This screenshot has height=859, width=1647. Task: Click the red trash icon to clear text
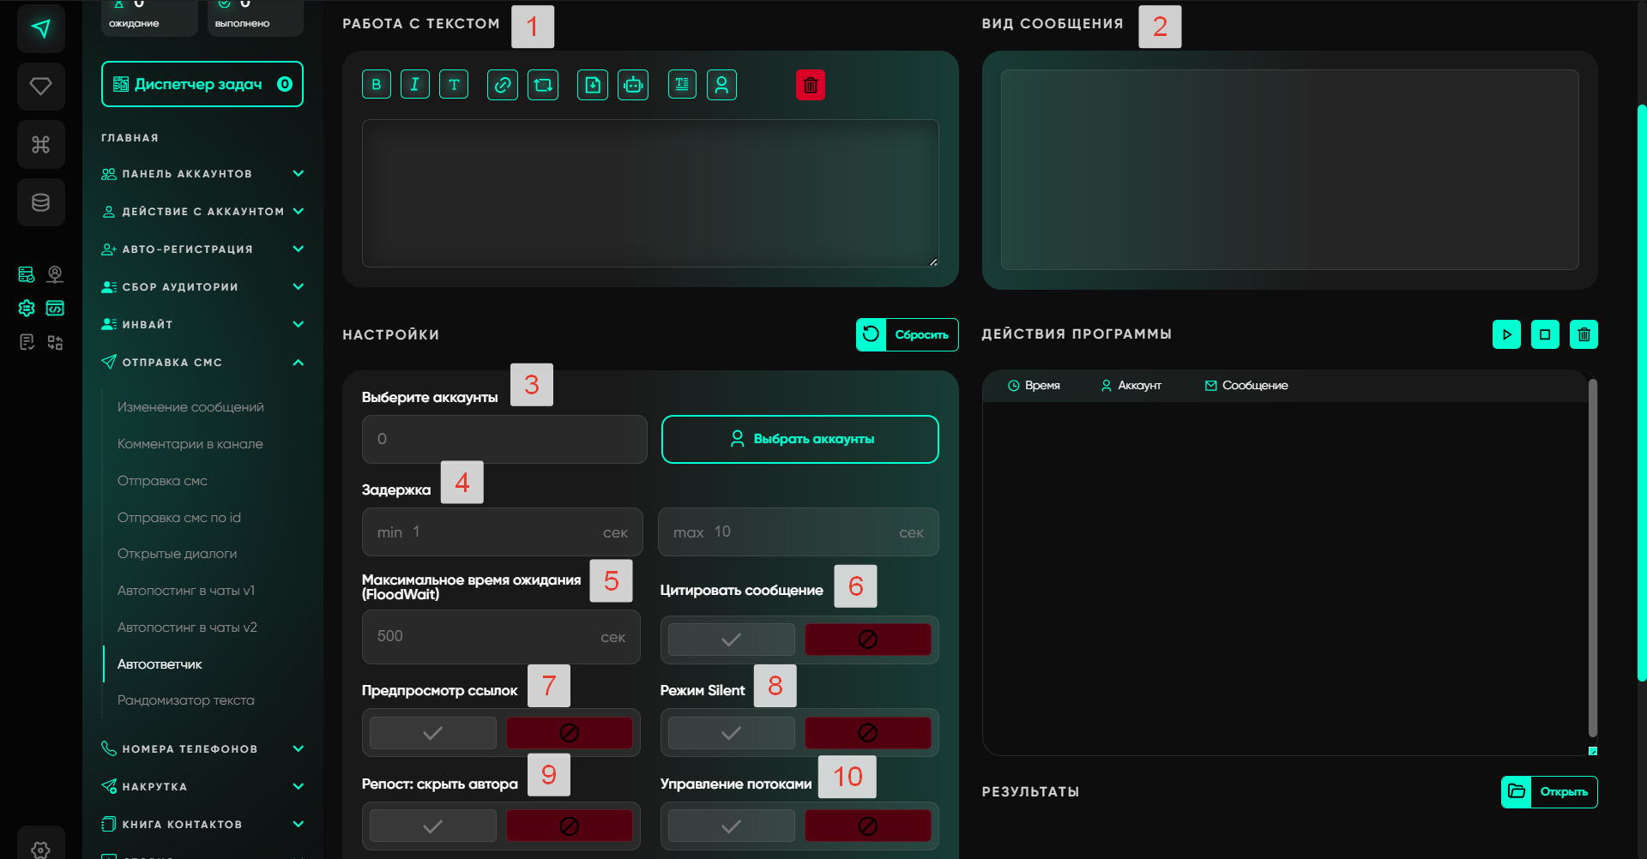click(811, 85)
